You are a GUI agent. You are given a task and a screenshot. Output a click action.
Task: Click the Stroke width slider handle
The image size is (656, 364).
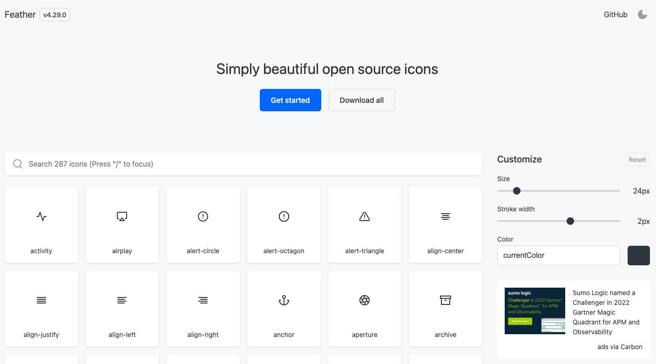point(570,221)
